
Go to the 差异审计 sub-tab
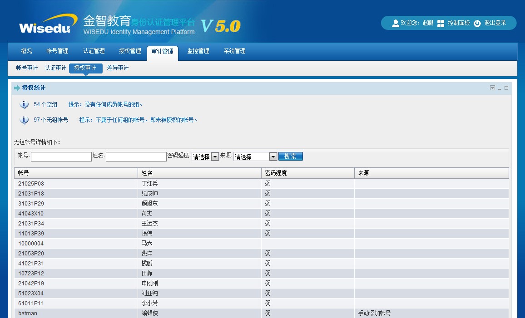pyautogui.click(x=118, y=68)
